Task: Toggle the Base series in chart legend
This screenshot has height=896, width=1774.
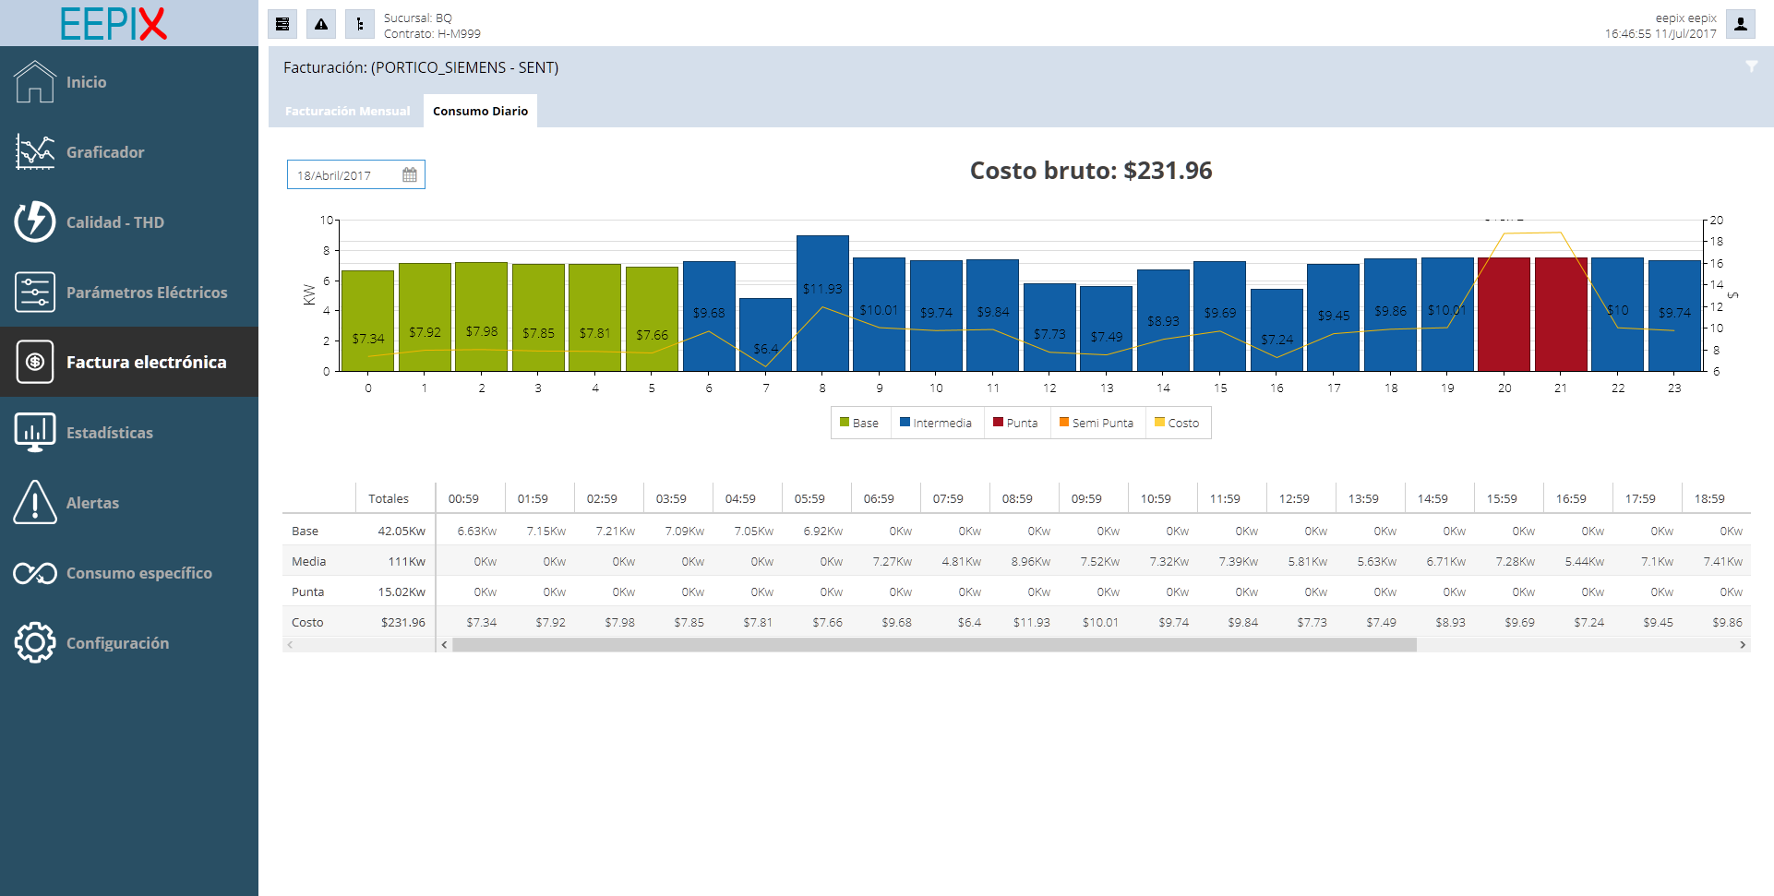Action: (859, 423)
